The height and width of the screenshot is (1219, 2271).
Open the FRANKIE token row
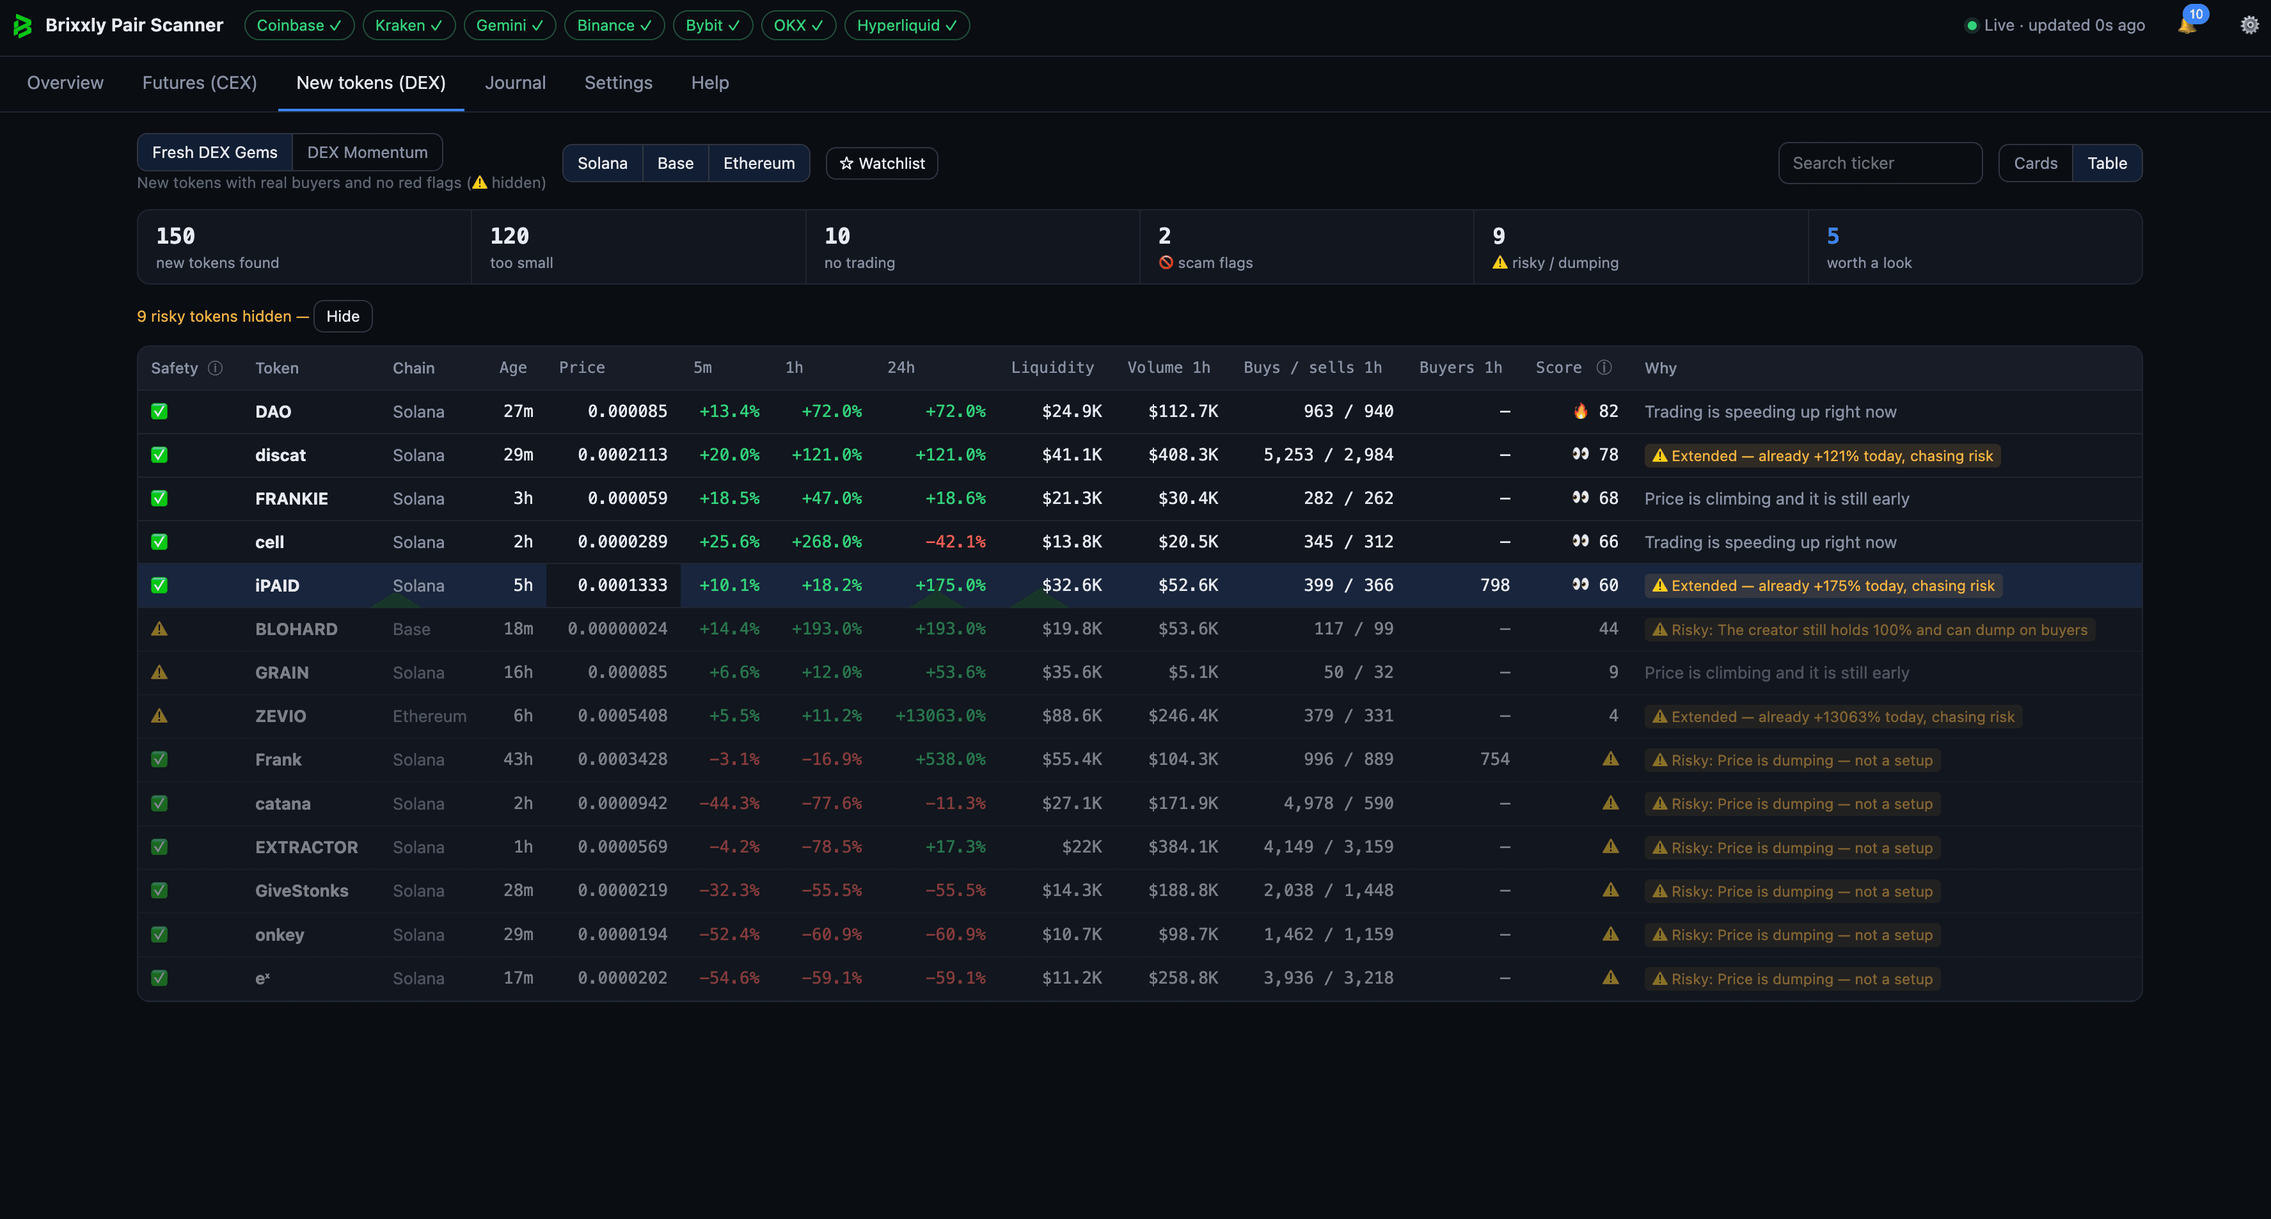pos(1140,499)
